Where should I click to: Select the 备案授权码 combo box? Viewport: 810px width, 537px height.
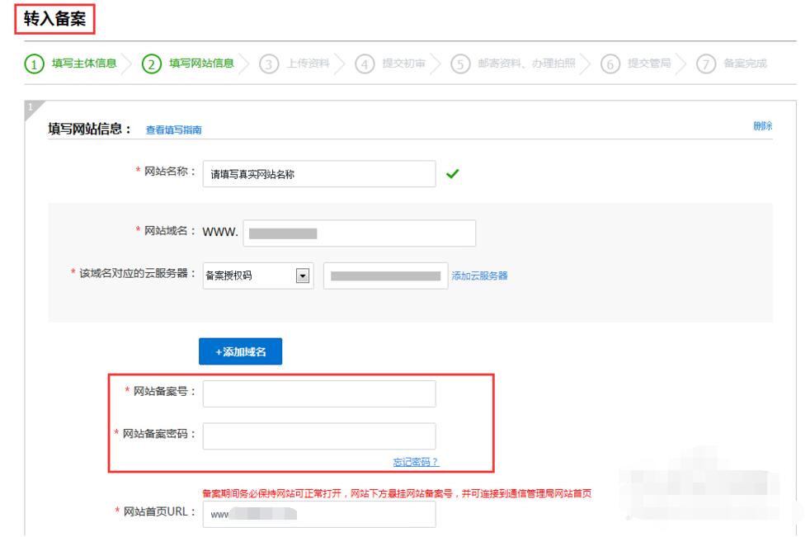[249, 276]
